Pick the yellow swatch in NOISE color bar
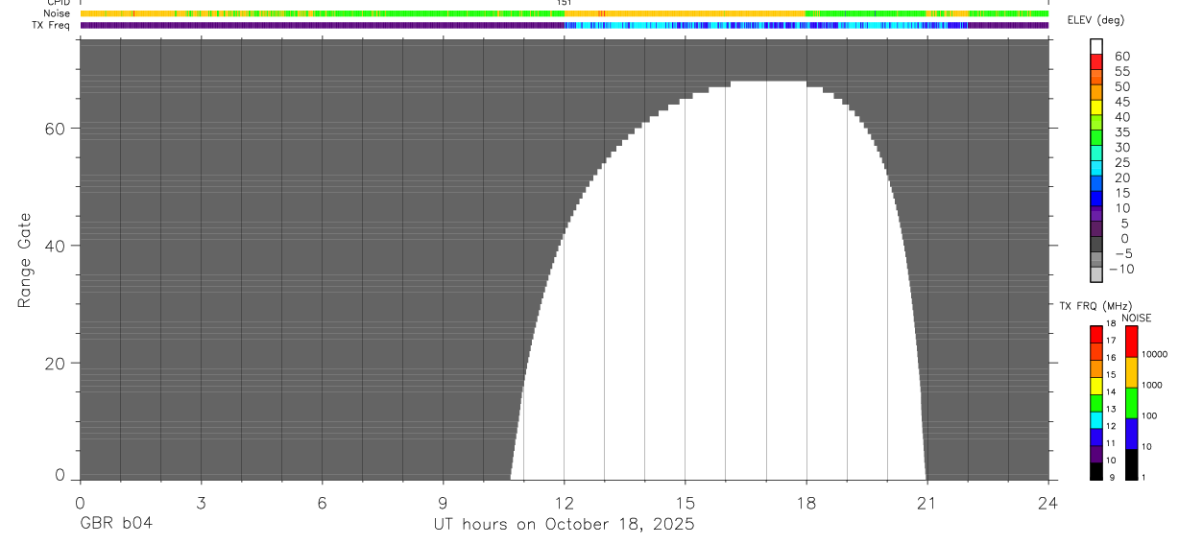 tap(1131, 372)
